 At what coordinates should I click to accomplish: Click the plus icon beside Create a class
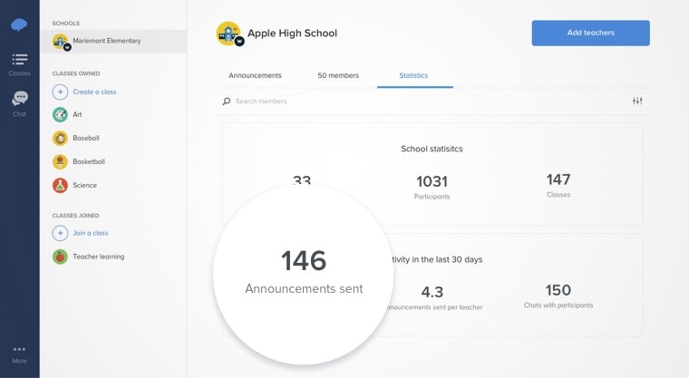tap(60, 92)
